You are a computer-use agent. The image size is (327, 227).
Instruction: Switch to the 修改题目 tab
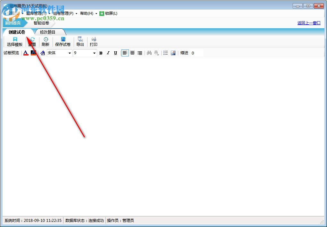pos(47,32)
